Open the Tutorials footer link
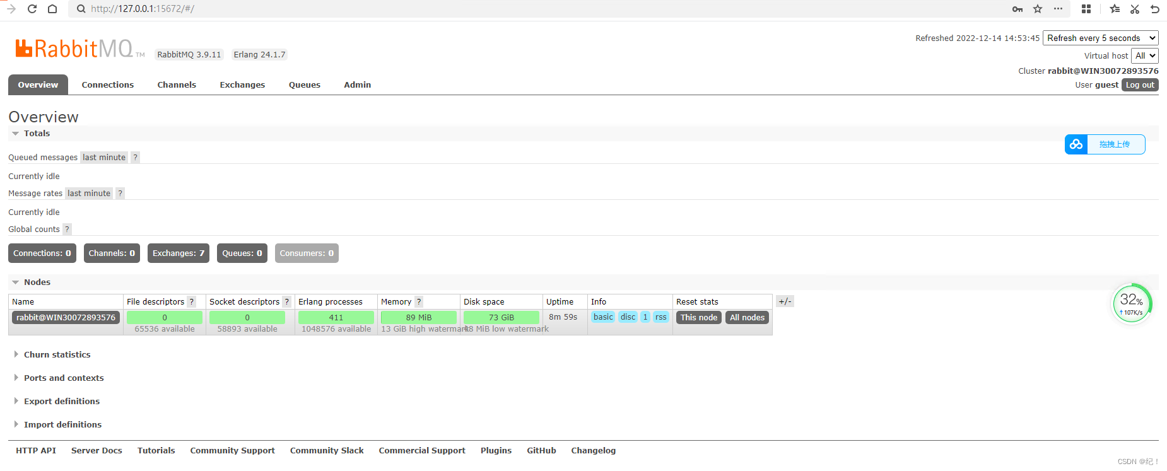Viewport: 1167px width, 471px height. [156, 451]
